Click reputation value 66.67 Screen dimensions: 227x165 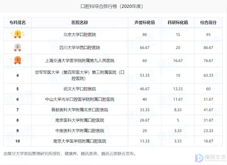point(145,48)
